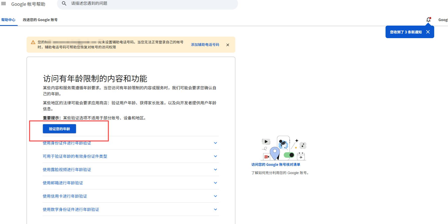
Task: Click 访问您的 Google 账号核对清单 link
Action: pyautogui.click(x=276, y=165)
